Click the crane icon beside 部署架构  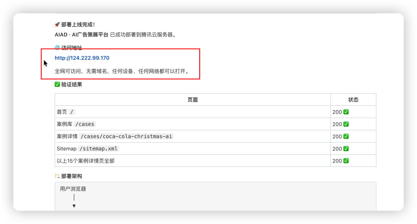pyautogui.click(x=57, y=176)
